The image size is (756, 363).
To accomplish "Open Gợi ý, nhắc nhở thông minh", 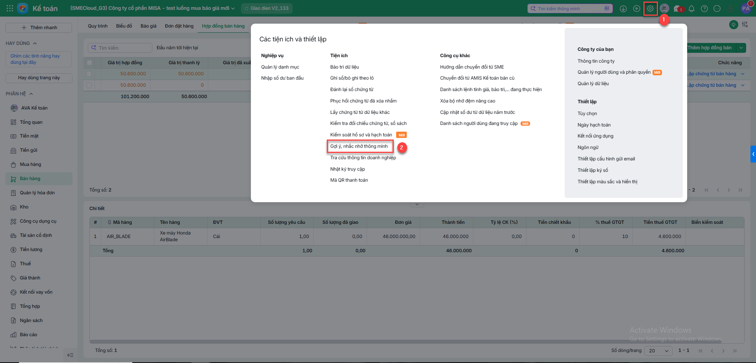I will point(359,146).
